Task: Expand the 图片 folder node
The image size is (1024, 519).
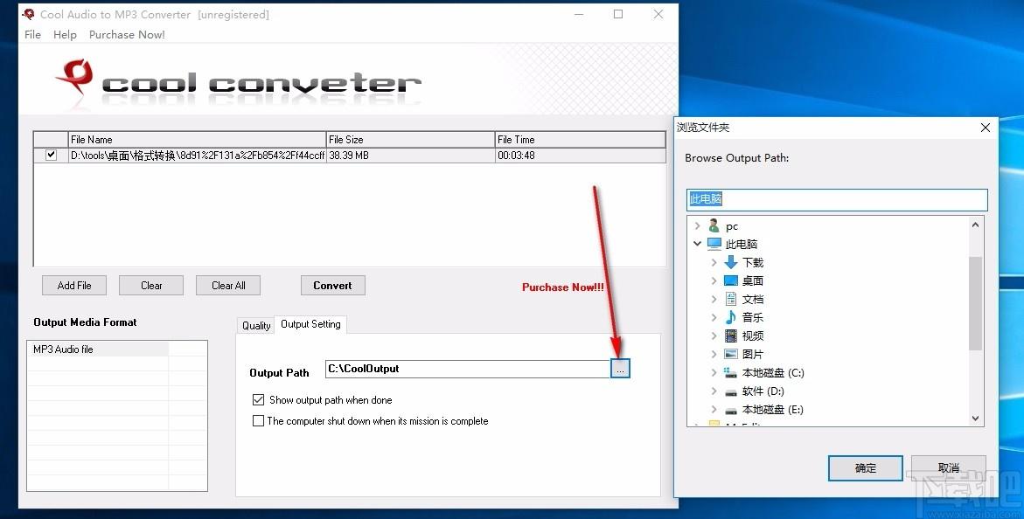Action: [x=714, y=354]
